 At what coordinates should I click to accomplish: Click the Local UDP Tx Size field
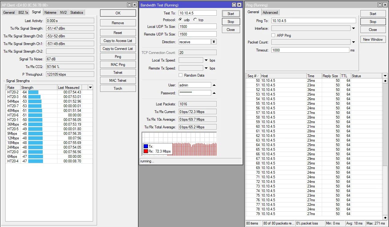[198, 27]
